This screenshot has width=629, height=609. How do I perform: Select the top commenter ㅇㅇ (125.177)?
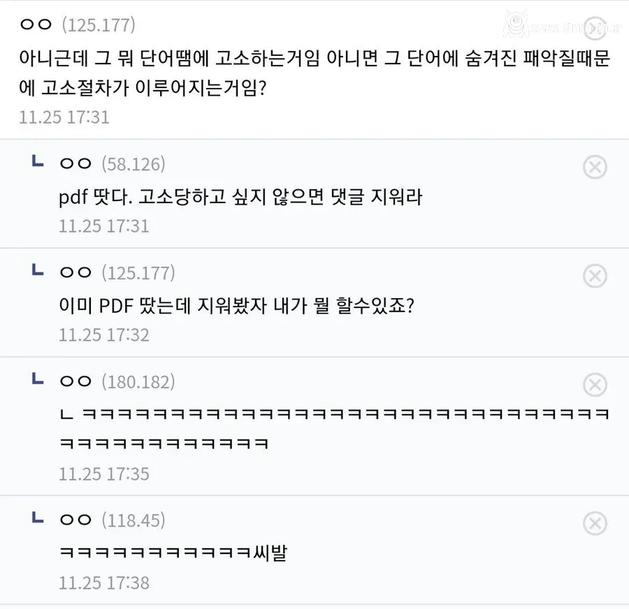click(x=36, y=24)
